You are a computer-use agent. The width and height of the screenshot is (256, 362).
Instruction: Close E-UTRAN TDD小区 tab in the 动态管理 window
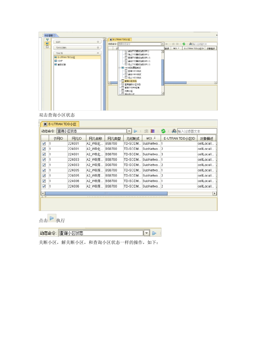coord(111,40)
